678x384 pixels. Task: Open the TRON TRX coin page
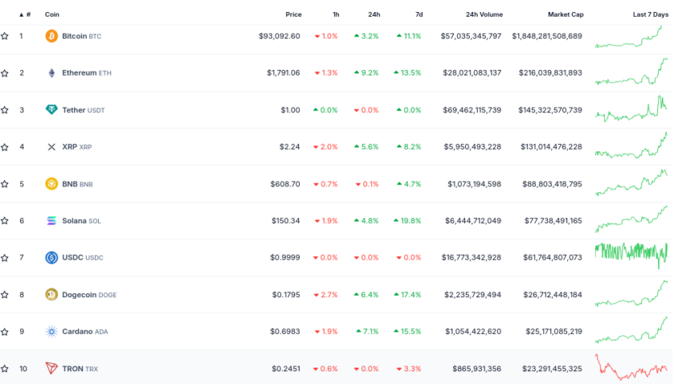coord(80,368)
